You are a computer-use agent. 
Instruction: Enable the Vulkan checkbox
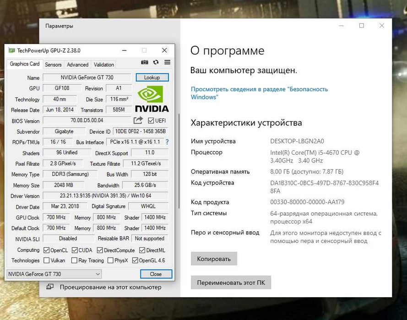tap(46, 260)
